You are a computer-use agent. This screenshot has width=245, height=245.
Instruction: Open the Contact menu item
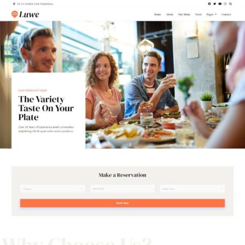click(226, 14)
